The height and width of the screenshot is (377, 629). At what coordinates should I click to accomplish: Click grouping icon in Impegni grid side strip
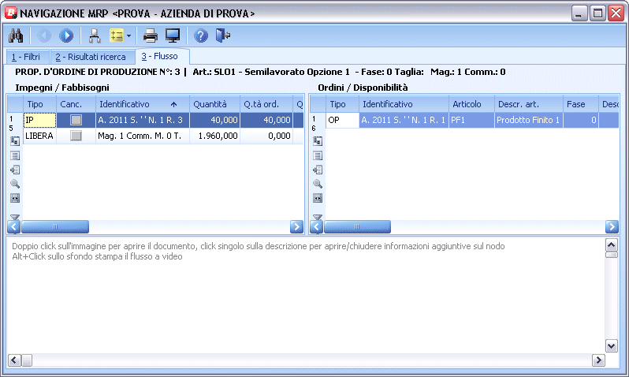click(15, 141)
